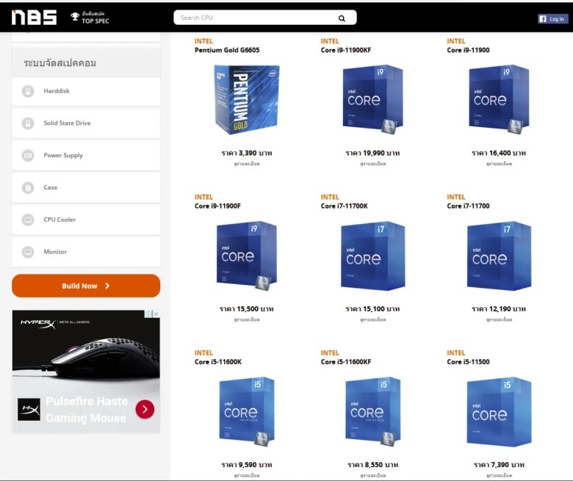Open the CPU Cooler menu item
573x481 pixels.
(86, 220)
